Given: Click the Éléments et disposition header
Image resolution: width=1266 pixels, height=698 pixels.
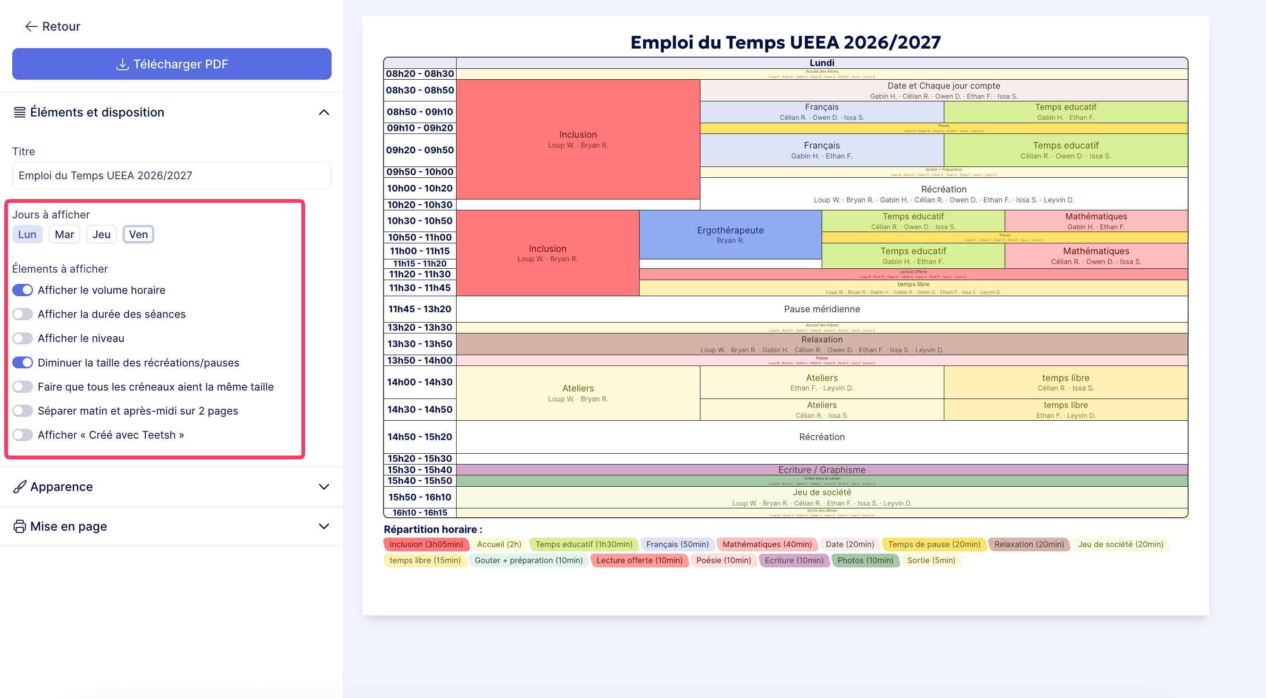Looking at the screenshot, I should click(x=172, y=113).
